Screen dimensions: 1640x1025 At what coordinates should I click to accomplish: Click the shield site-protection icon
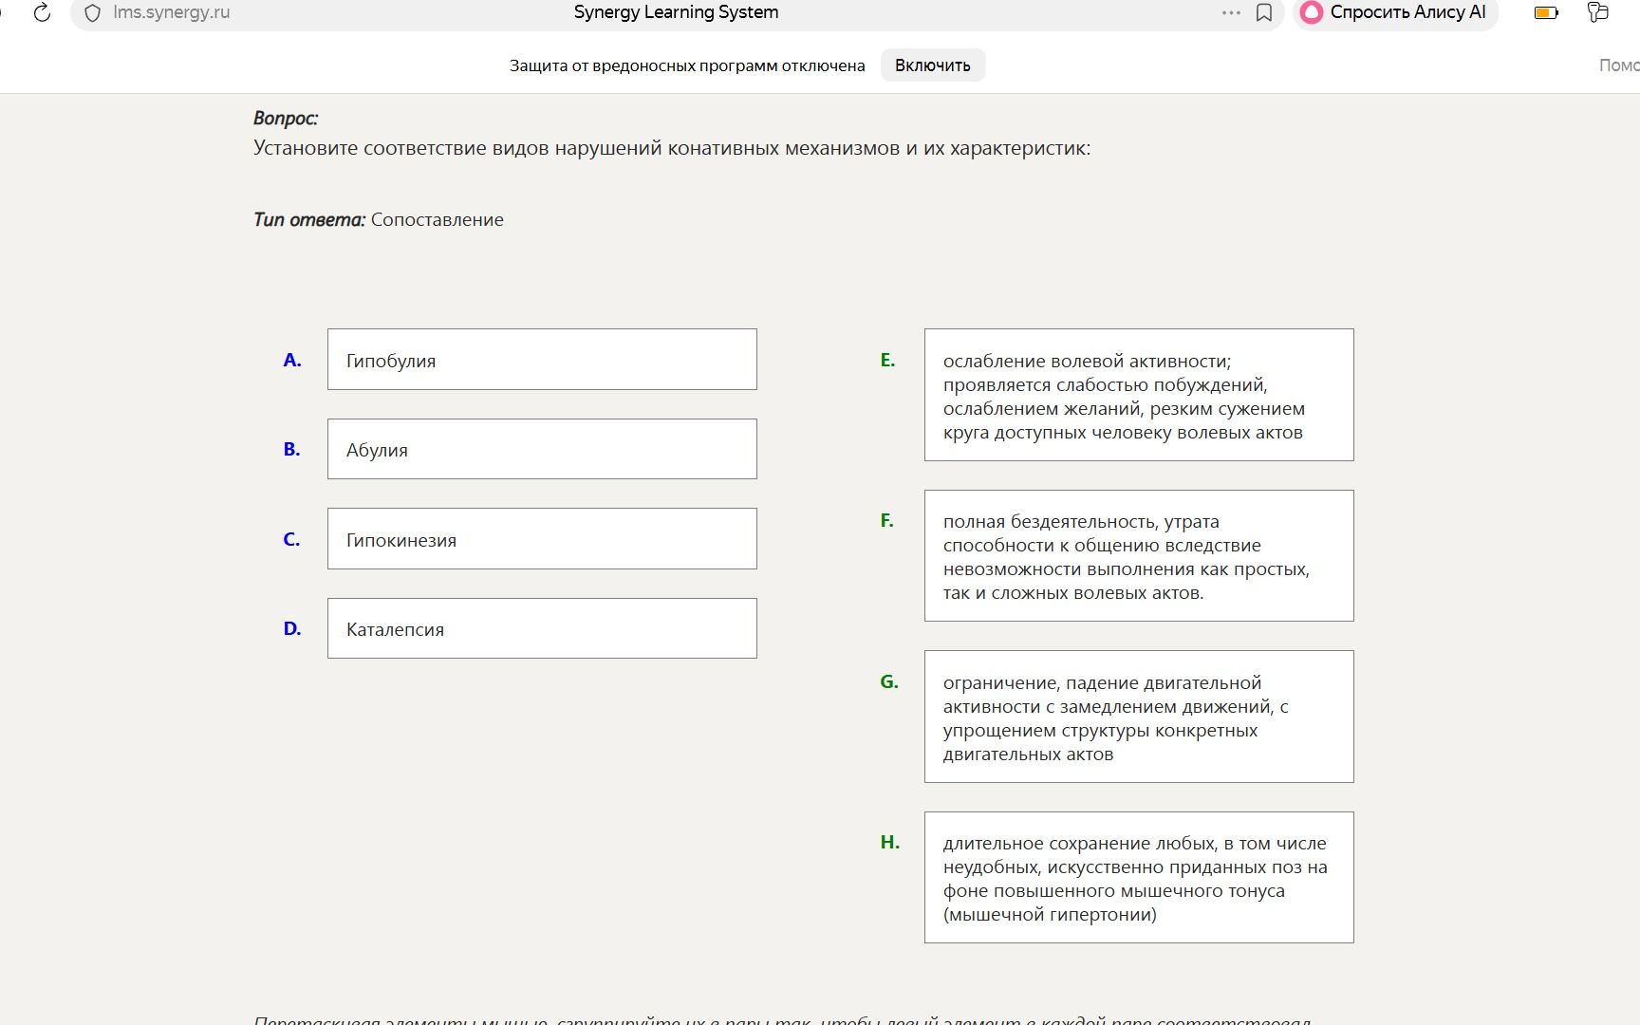click(92, 13)
